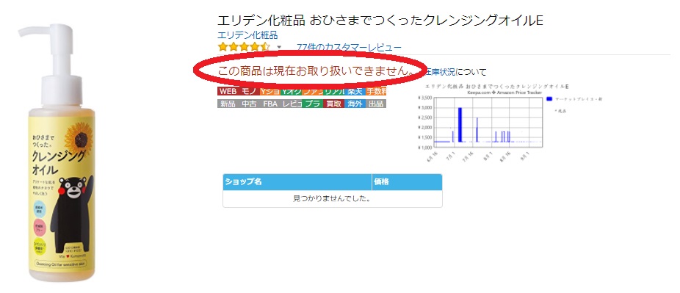
Task: Click the blue marketplace legend square in chart
Action: 550,99
